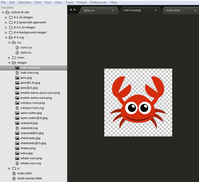Viewport: 199px width, 182px height.
Task: Open shark-movies.html from the sidebar
Action: tap(29, 179)
